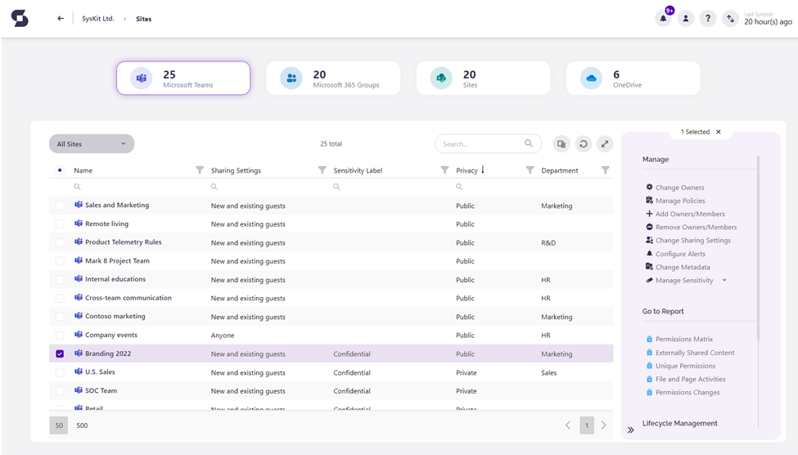This screenshot has width=798, height=455.
Task: Click the Privacy sort arrow
Action: pos(483,169)
